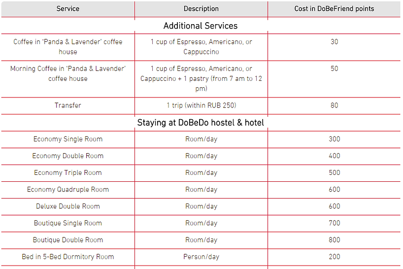Screen dimensions: 403x269
Task: Click the Economy Quadruple Room entry
Action: 68,189
